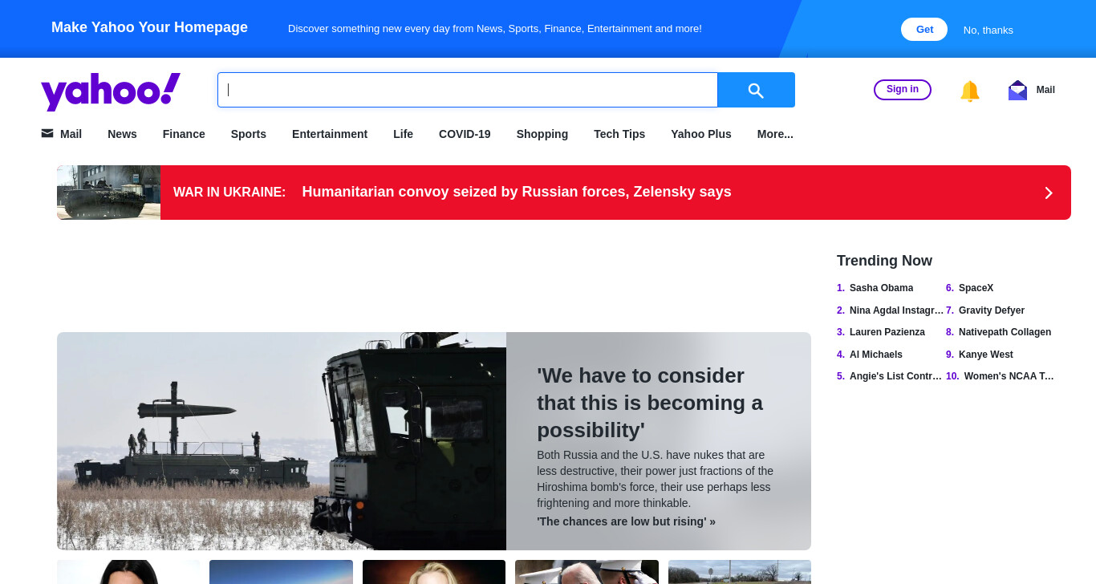This screenshot has width=1096, height=584.
Task: Select trending topic Gravity Defyer
Action: tap(992, 310)
